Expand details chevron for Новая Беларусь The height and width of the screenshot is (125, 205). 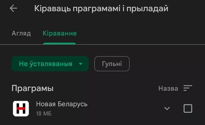[x=167, y=108]
